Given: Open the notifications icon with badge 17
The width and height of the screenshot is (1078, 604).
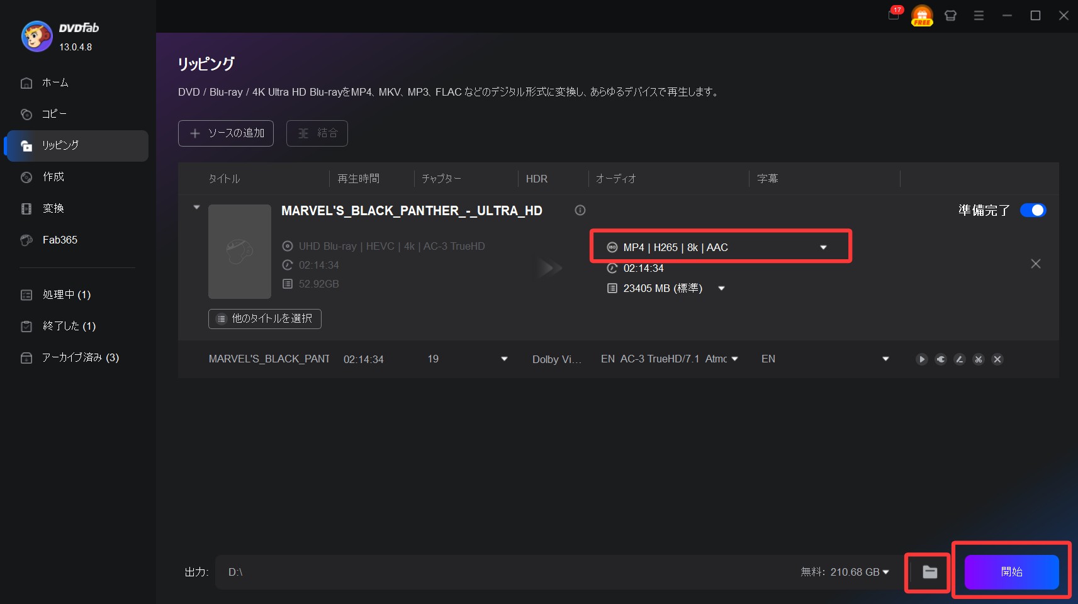Looking at the screenshot, I should (894, 15).
